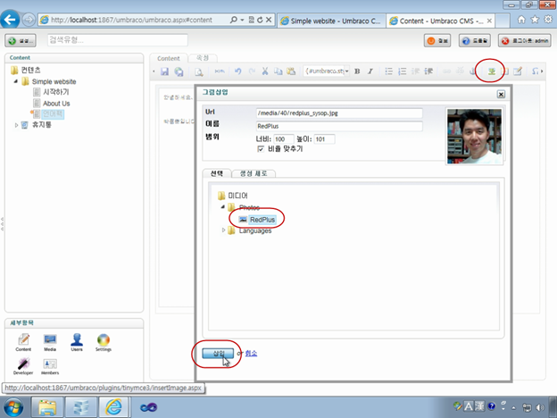The height and width of the screenshot is (418, 557).
Task: Increase indent in the editor
Action: (428, 71)
